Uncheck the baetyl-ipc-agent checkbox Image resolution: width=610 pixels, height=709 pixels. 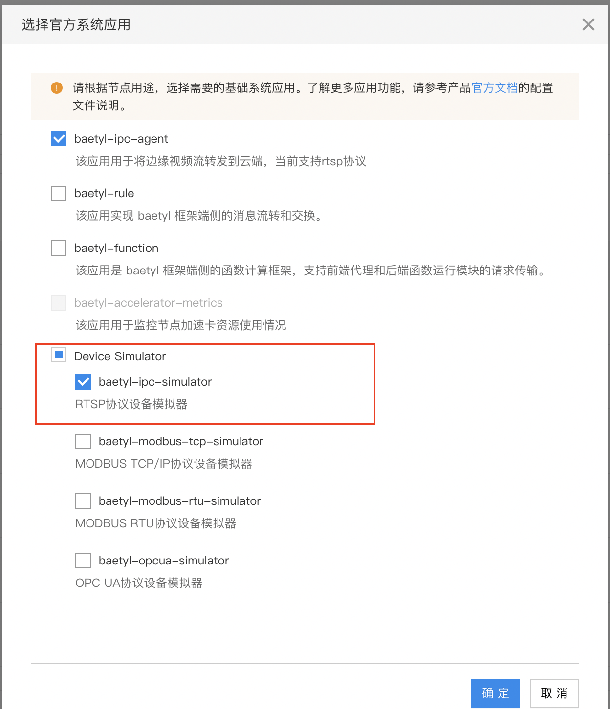[x=59, y=139]
